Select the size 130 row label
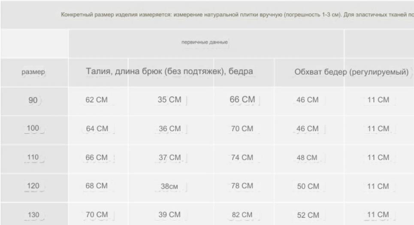414x225 pixels. [33, 215]
